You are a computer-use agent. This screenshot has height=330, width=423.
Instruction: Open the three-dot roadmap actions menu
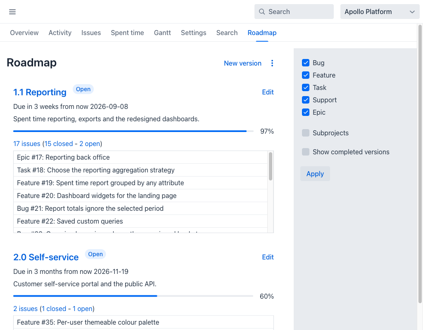[x=272, y=63]
